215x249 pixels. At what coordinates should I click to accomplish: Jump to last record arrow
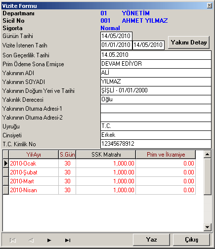(68, 240)
